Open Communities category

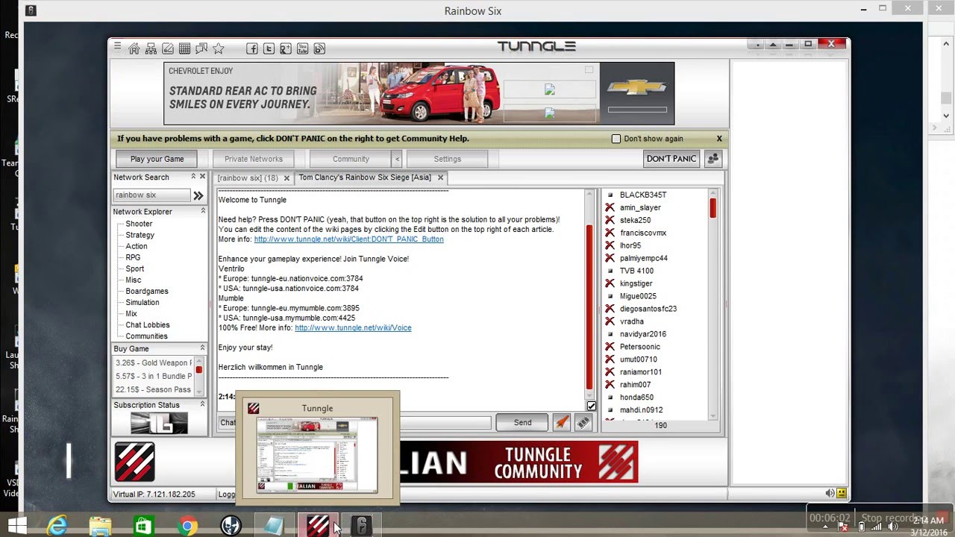(146, 336)
